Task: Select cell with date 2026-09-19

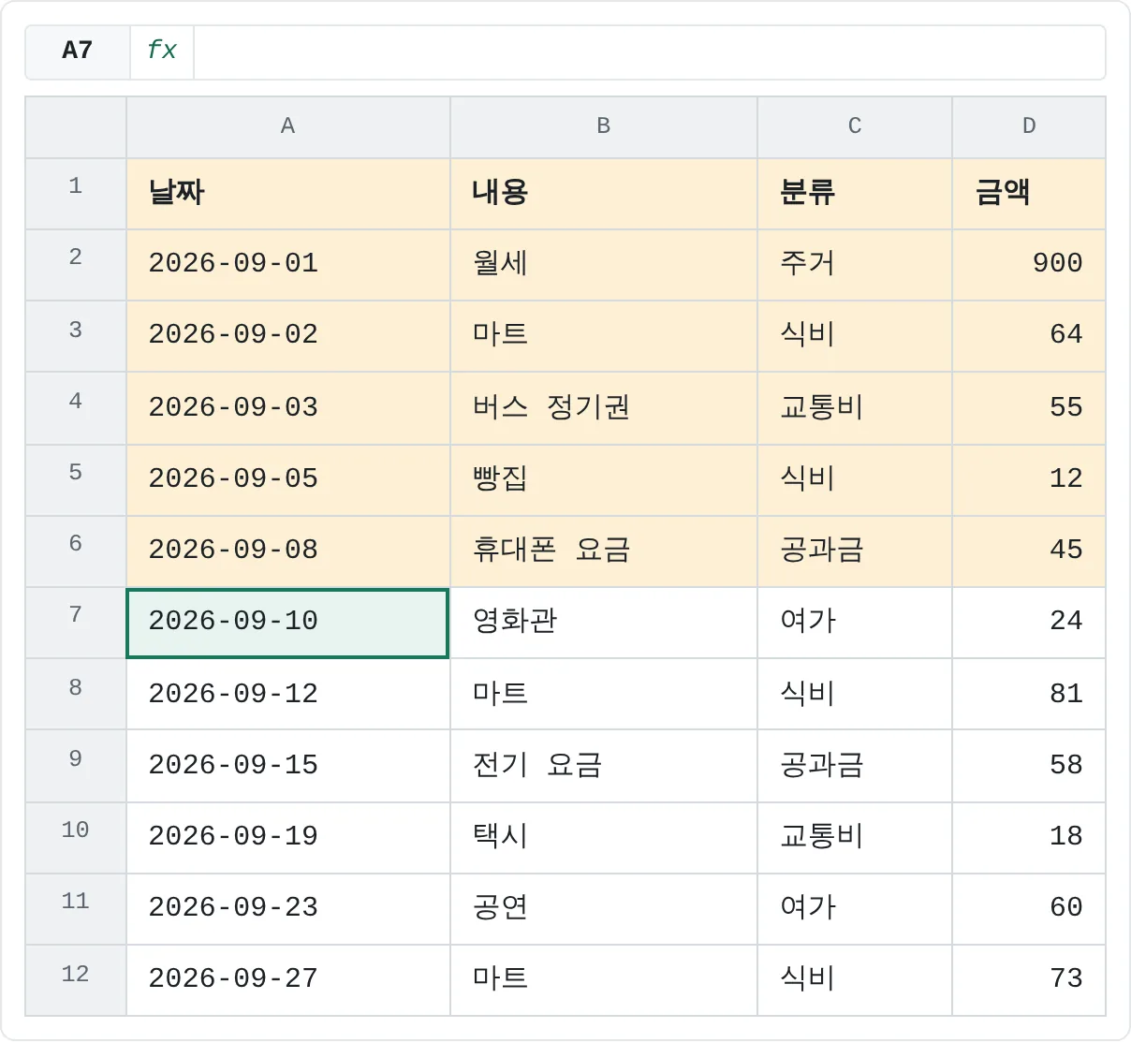Action: pyautogui.click(x=288, y=838)
